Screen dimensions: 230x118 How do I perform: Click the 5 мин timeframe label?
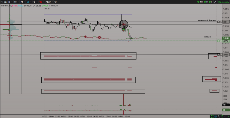(x=15, y=6)
